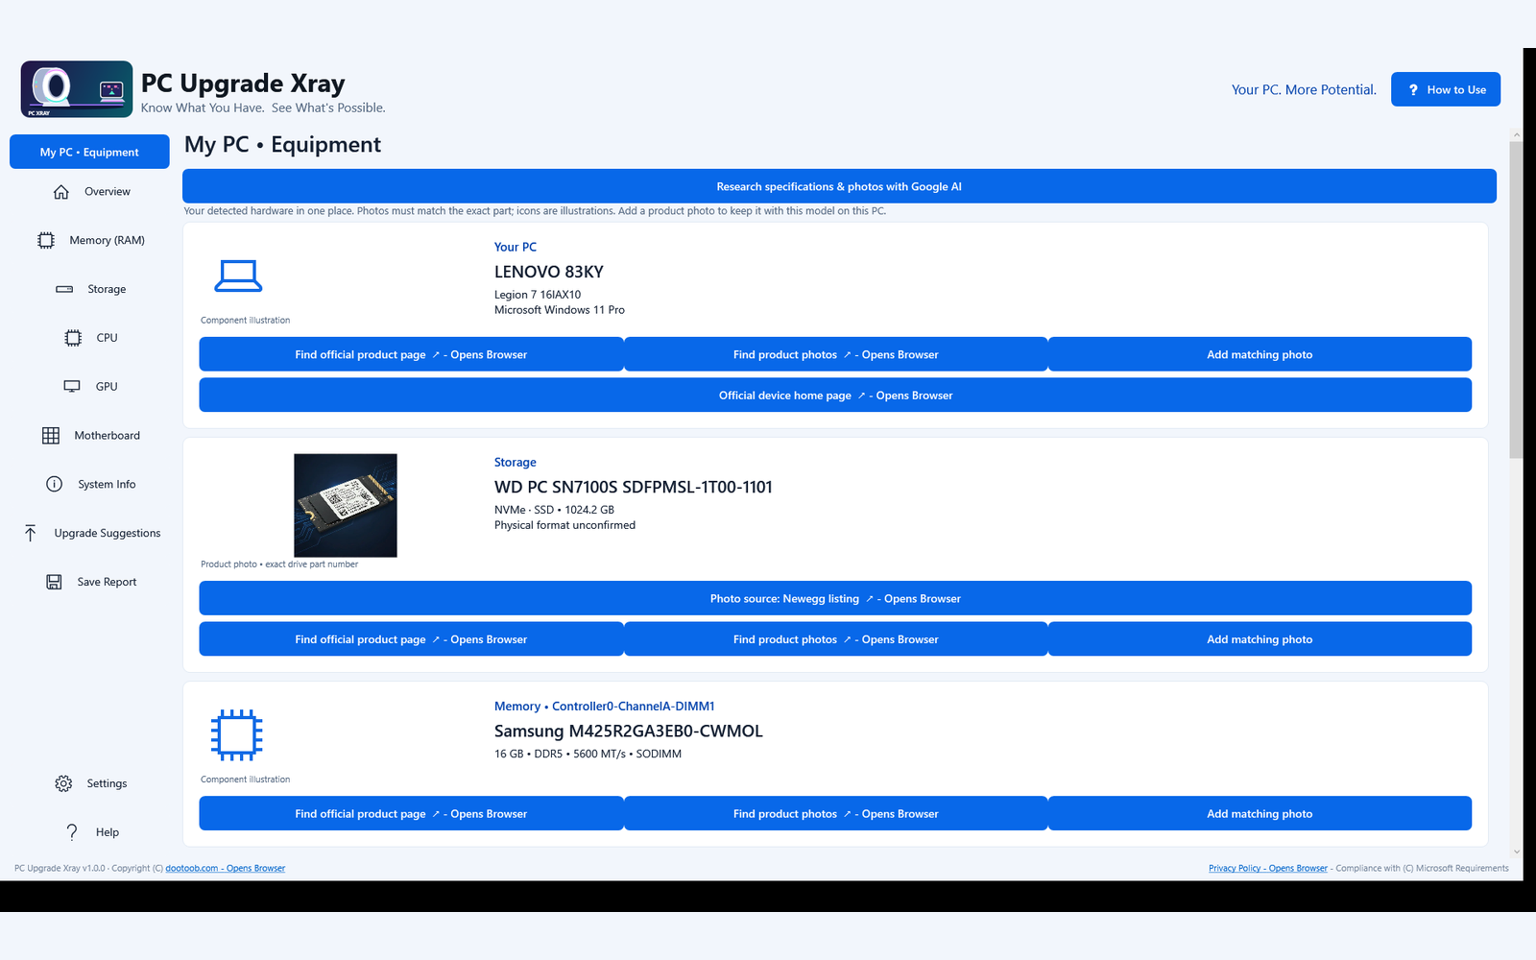Click the Settings gear icon
Viewport: 1536px width, 960px height.
pyautogui.click(x=63, y=783)
